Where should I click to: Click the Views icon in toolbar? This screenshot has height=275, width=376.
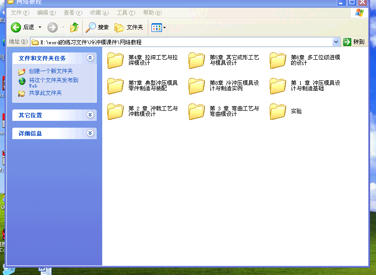[x=157, y=27]
